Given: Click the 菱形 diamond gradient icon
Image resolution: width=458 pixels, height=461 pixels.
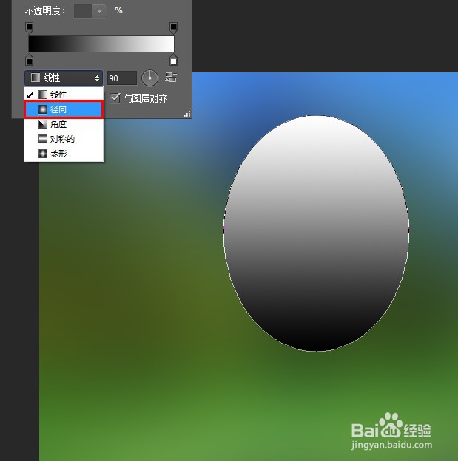Looking at the screenshot, I should point(43,154).
